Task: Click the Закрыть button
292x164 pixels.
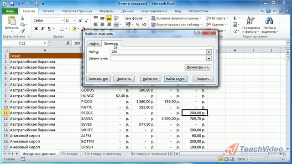Action: tap(203, 79)
